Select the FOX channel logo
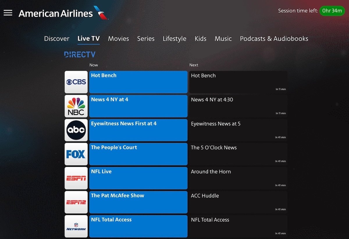Image resolution: width=349 pixels, height=239 pixels. pos(76,154)
